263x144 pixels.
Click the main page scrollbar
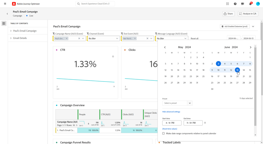pos(262,59)
